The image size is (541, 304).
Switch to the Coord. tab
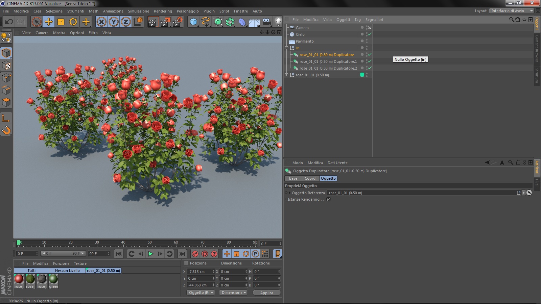click(310, 178)
